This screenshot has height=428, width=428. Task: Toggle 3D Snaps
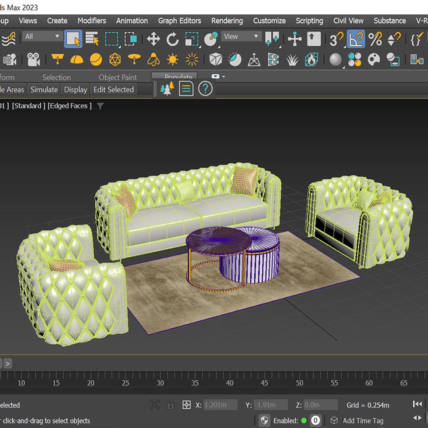(x=336, y=39)
